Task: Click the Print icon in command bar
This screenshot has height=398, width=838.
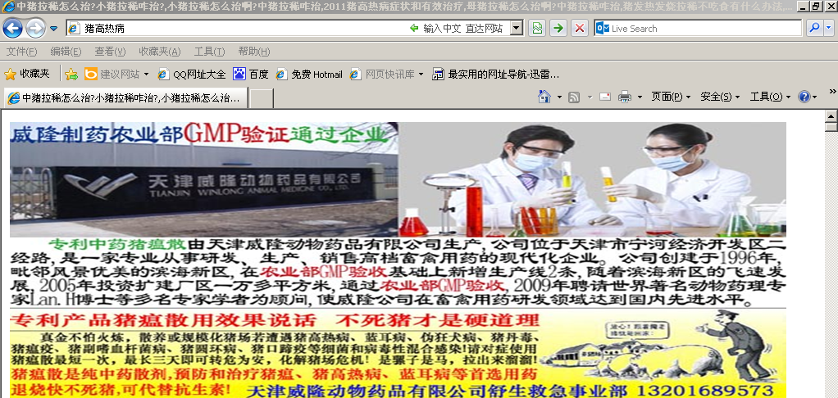Action: coord(624,97)
